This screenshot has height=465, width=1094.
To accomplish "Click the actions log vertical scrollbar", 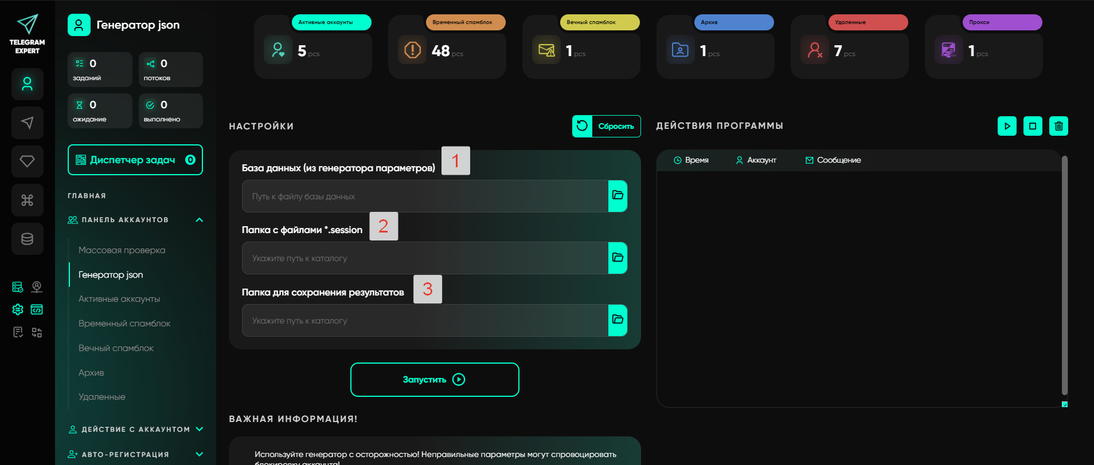I will 1064,275.
